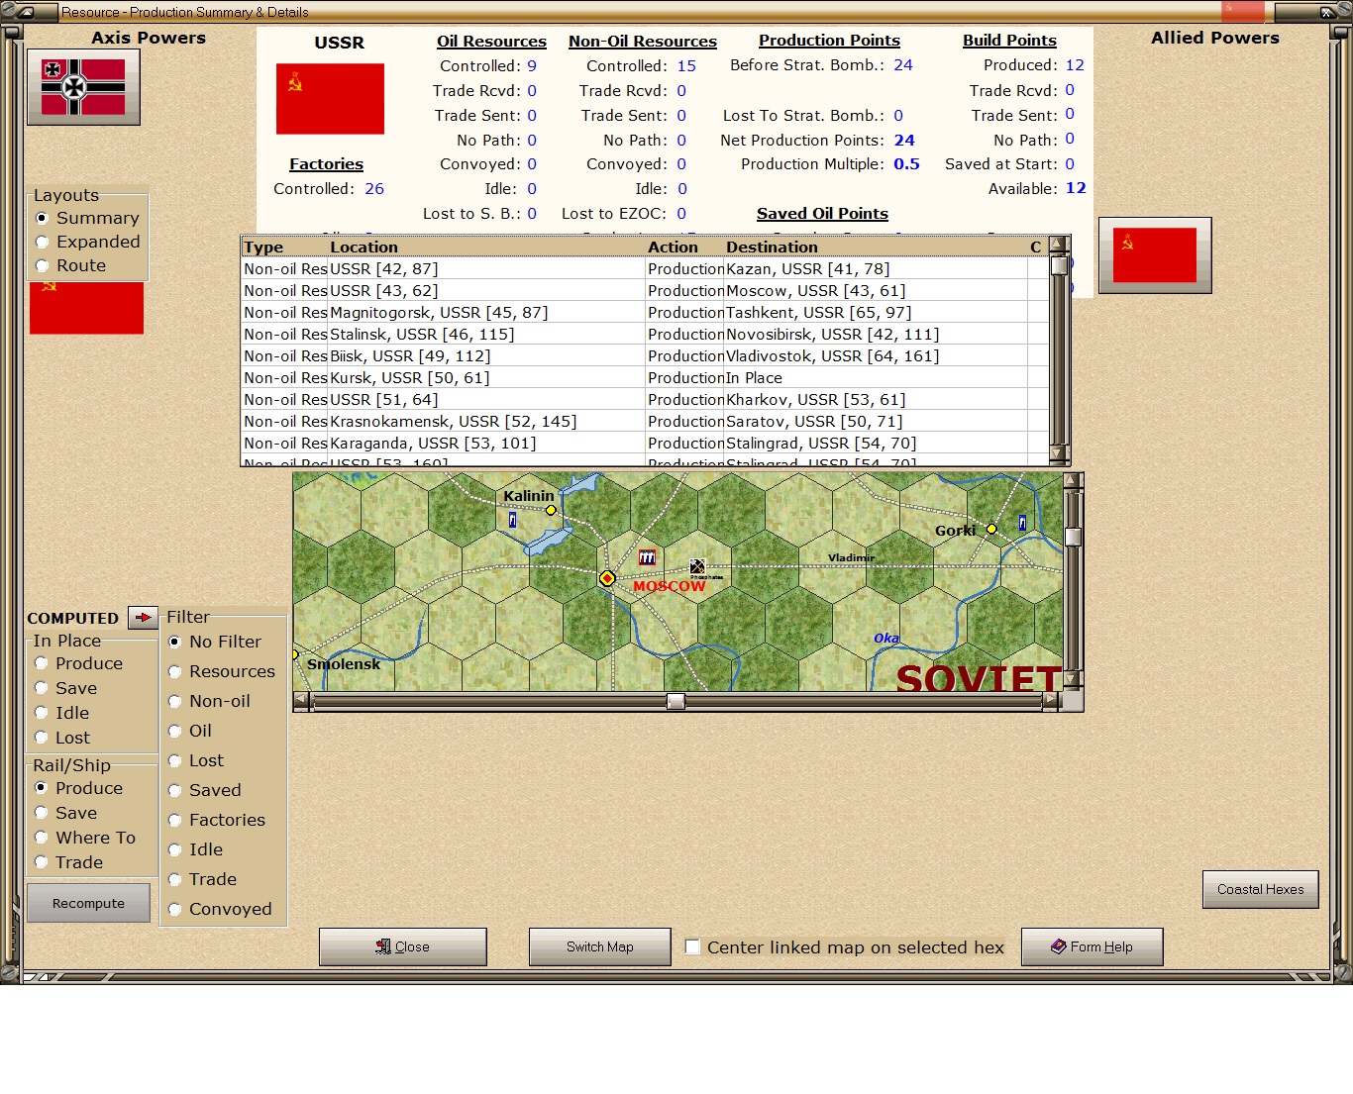The height and width of the screenshot is (1094, 1353).
Task: Click the black resource icon east of Moscow
Action: (697, 566)
